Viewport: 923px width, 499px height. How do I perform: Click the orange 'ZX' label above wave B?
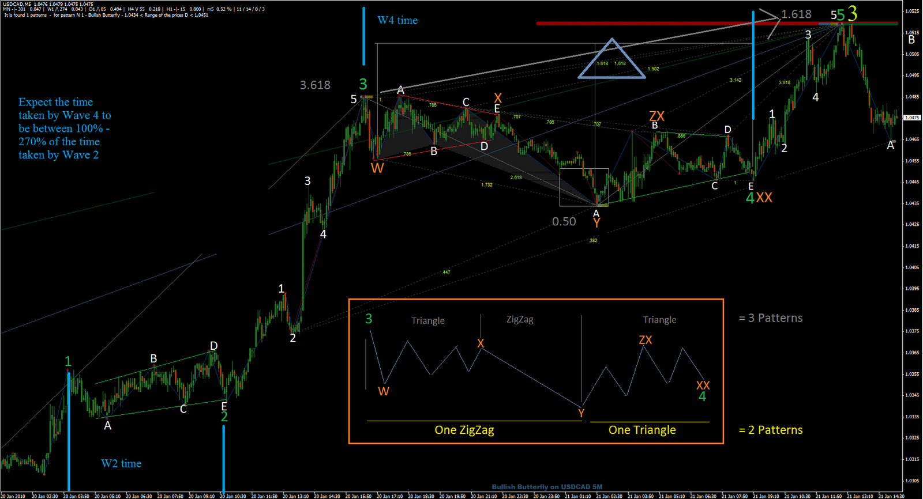(657, 116)
